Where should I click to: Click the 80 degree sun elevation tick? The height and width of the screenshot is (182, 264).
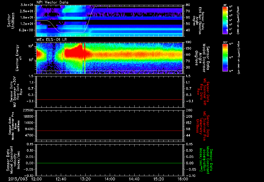click(188, 5)
